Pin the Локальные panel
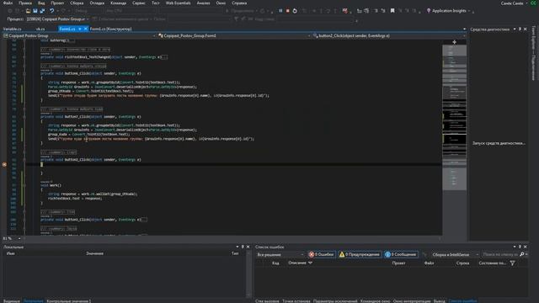The image size is (539, 303). 243,247
